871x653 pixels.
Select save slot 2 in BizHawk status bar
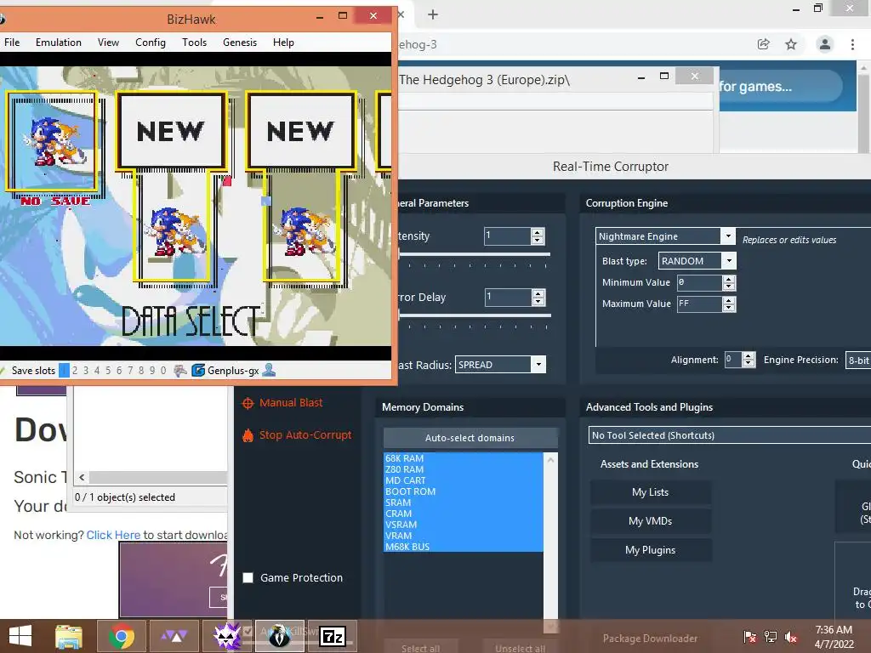[x=75, y=371]
